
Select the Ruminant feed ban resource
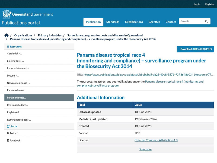[39, 120]
